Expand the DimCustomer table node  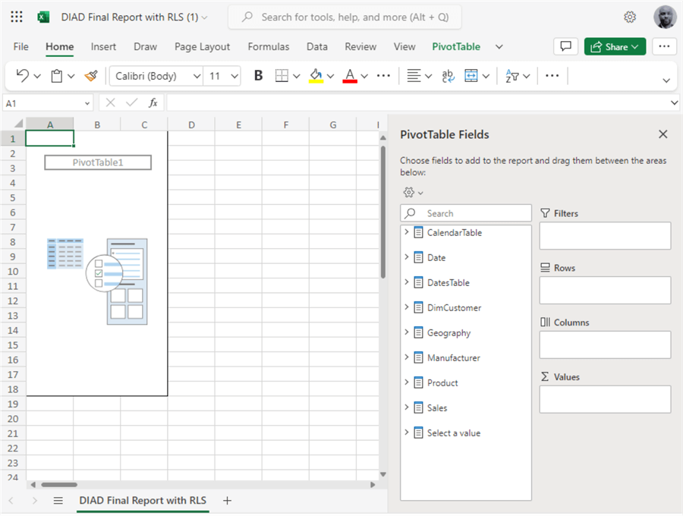(407, 307)
